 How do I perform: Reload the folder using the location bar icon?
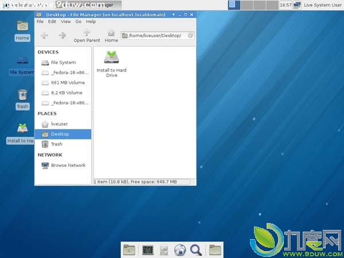pyautogui.click(x=190, y=36)
